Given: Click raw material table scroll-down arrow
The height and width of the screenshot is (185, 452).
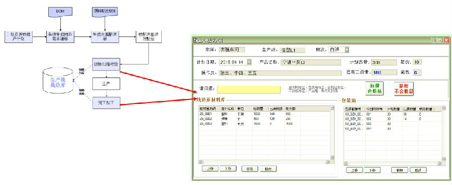Looking at the screenshot, I should click(332, 157).
